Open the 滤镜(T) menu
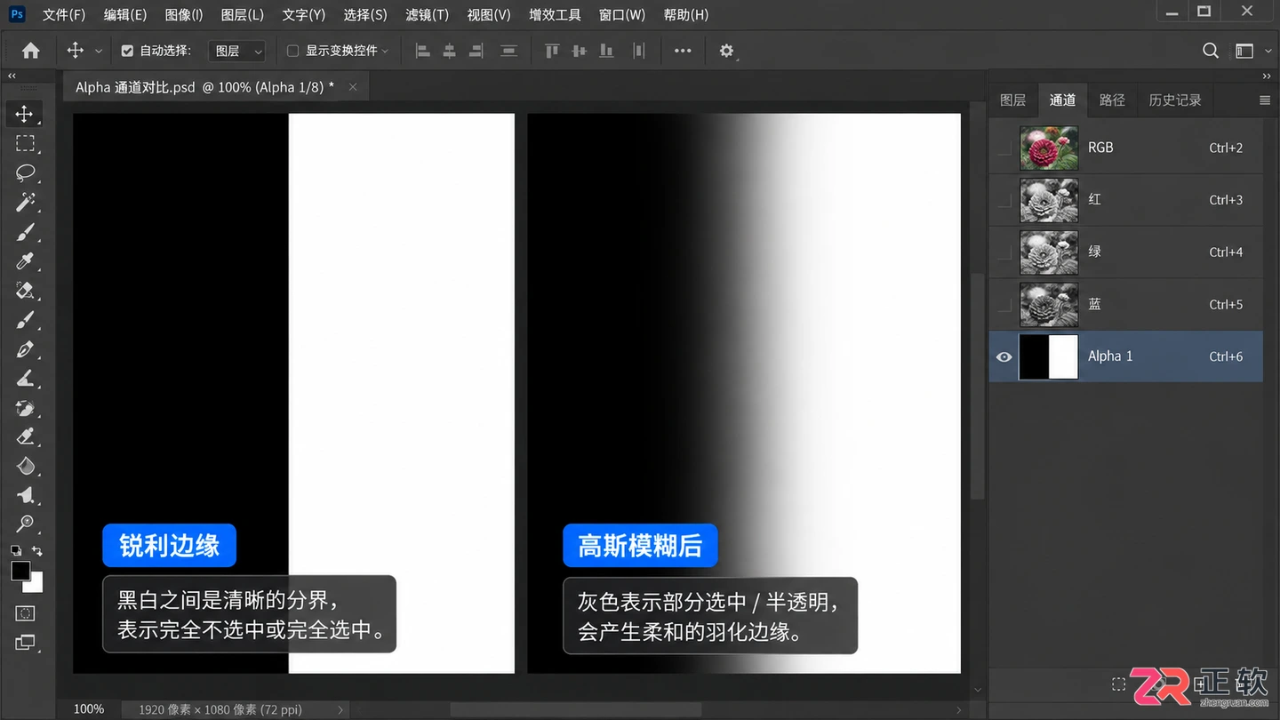The height and width of the screenshot is (720, 1280). (x=427, y=14)
